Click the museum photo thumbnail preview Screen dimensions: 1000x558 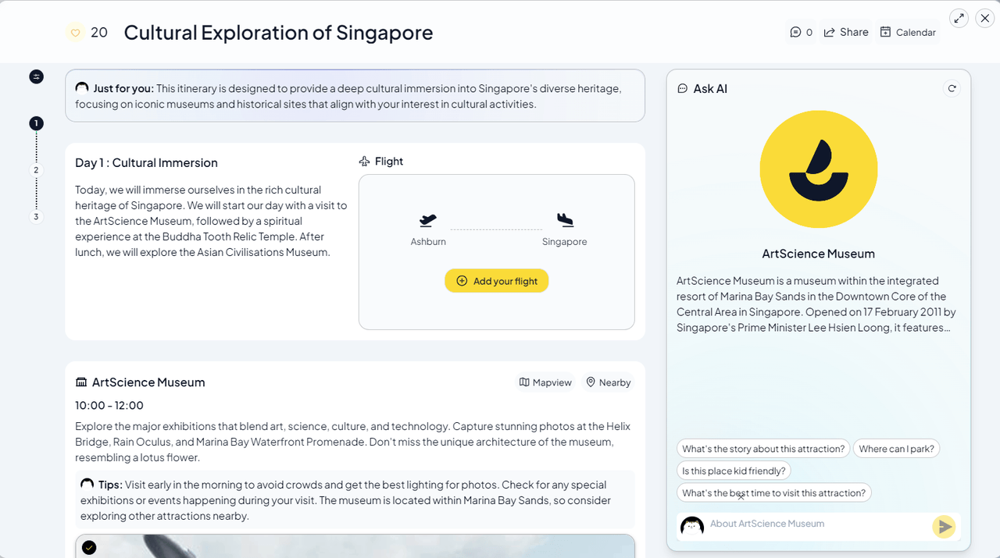(x=355, y=546)
